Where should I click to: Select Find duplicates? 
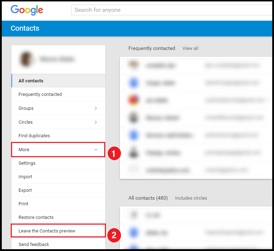click(59, 136)
